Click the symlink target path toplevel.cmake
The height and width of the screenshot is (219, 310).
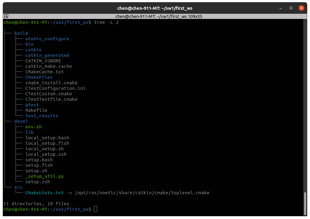[142, 193]
